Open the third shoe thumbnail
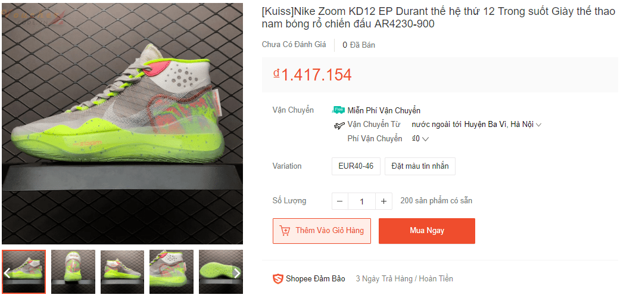633x307 pixels. click(x=122, y=271)
